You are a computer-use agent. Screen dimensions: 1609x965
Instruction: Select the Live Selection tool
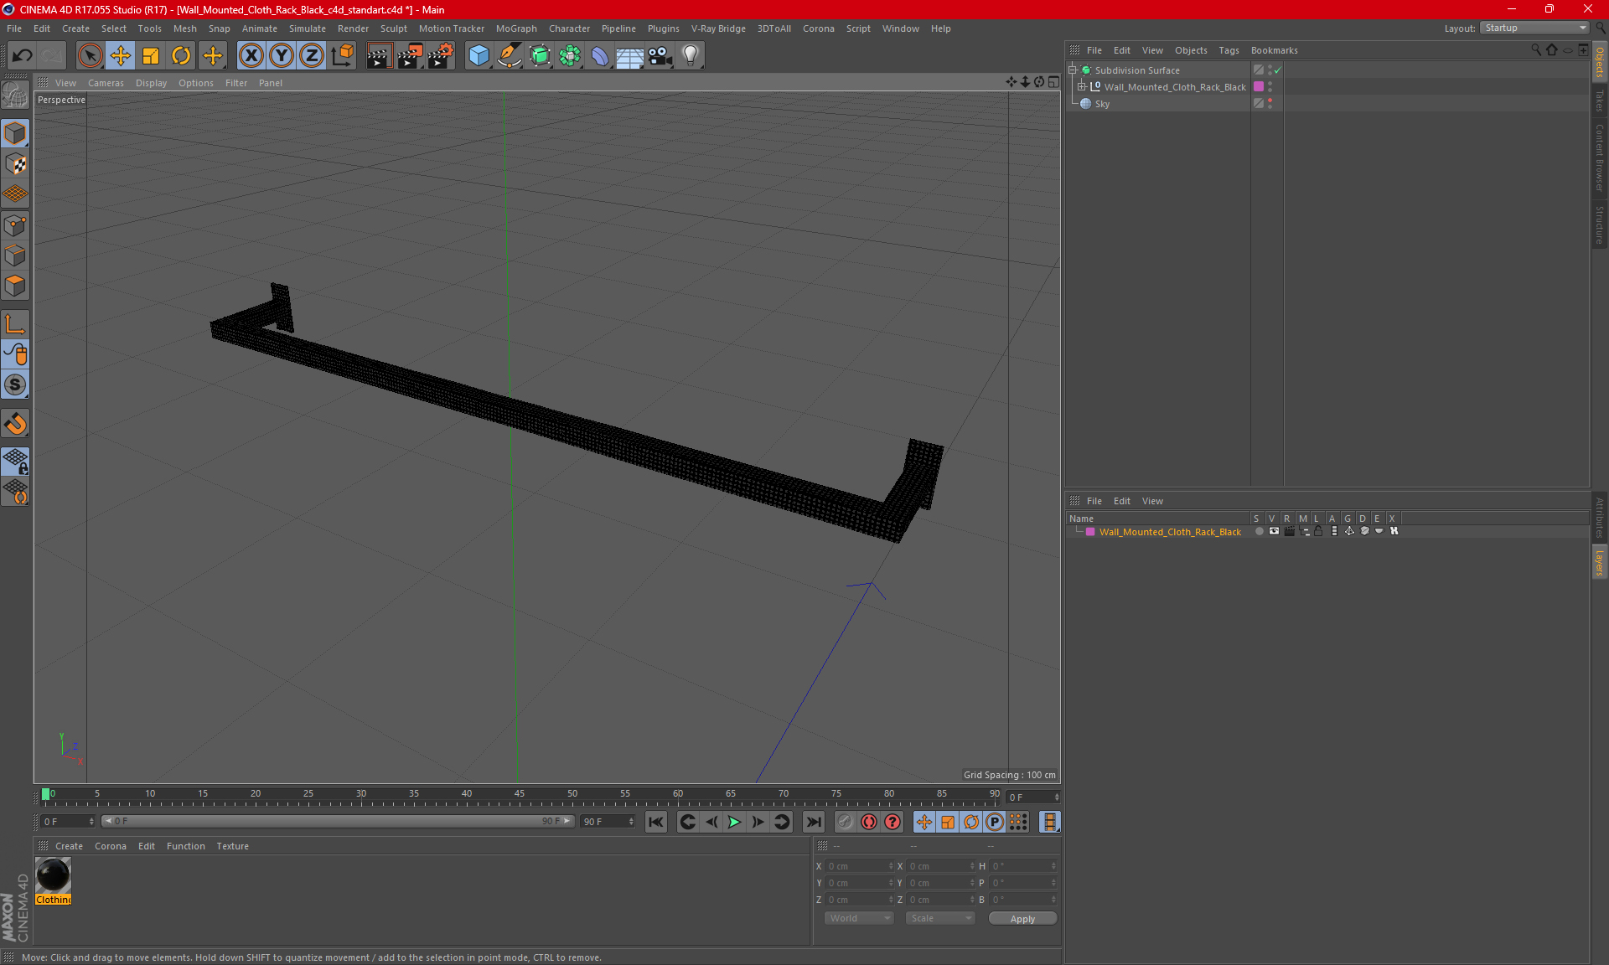click(90, 55)
